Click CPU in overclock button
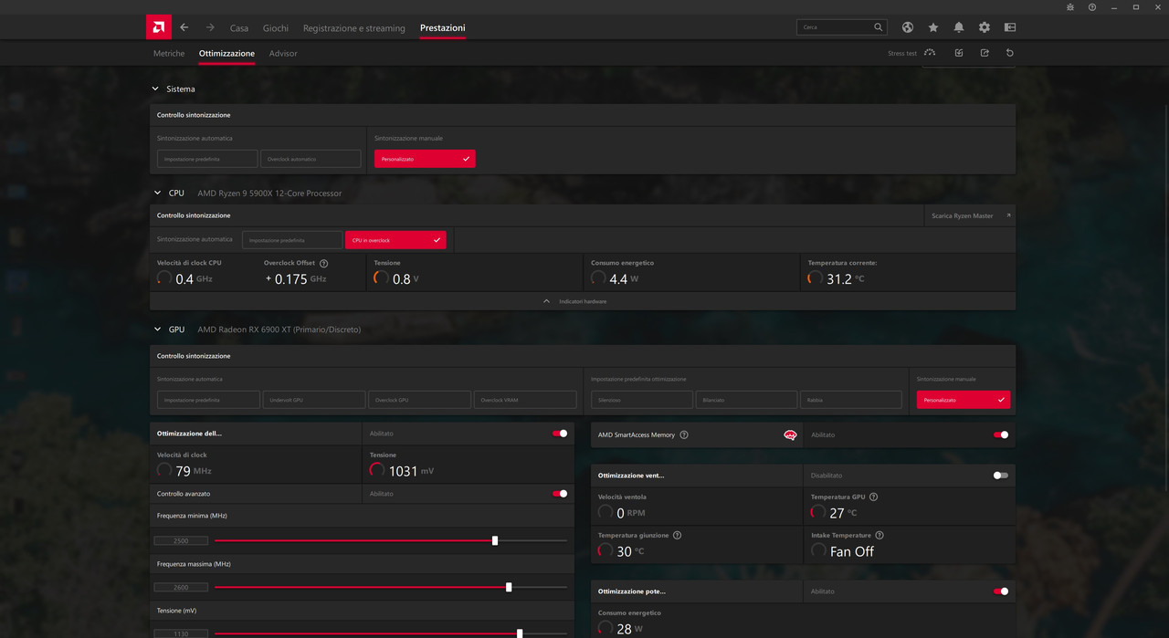Viewport: 1169px width, 638px height. click(x=395, y=240)
